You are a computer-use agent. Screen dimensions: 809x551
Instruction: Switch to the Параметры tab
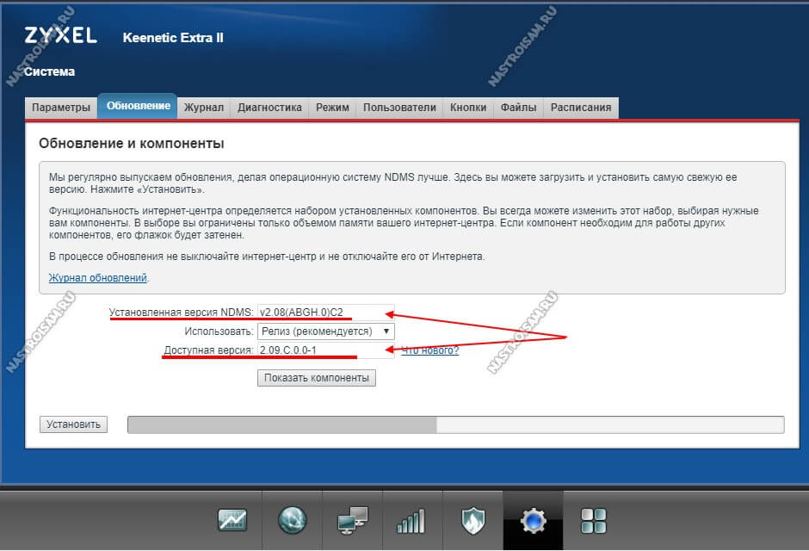[x=61, y=108]
